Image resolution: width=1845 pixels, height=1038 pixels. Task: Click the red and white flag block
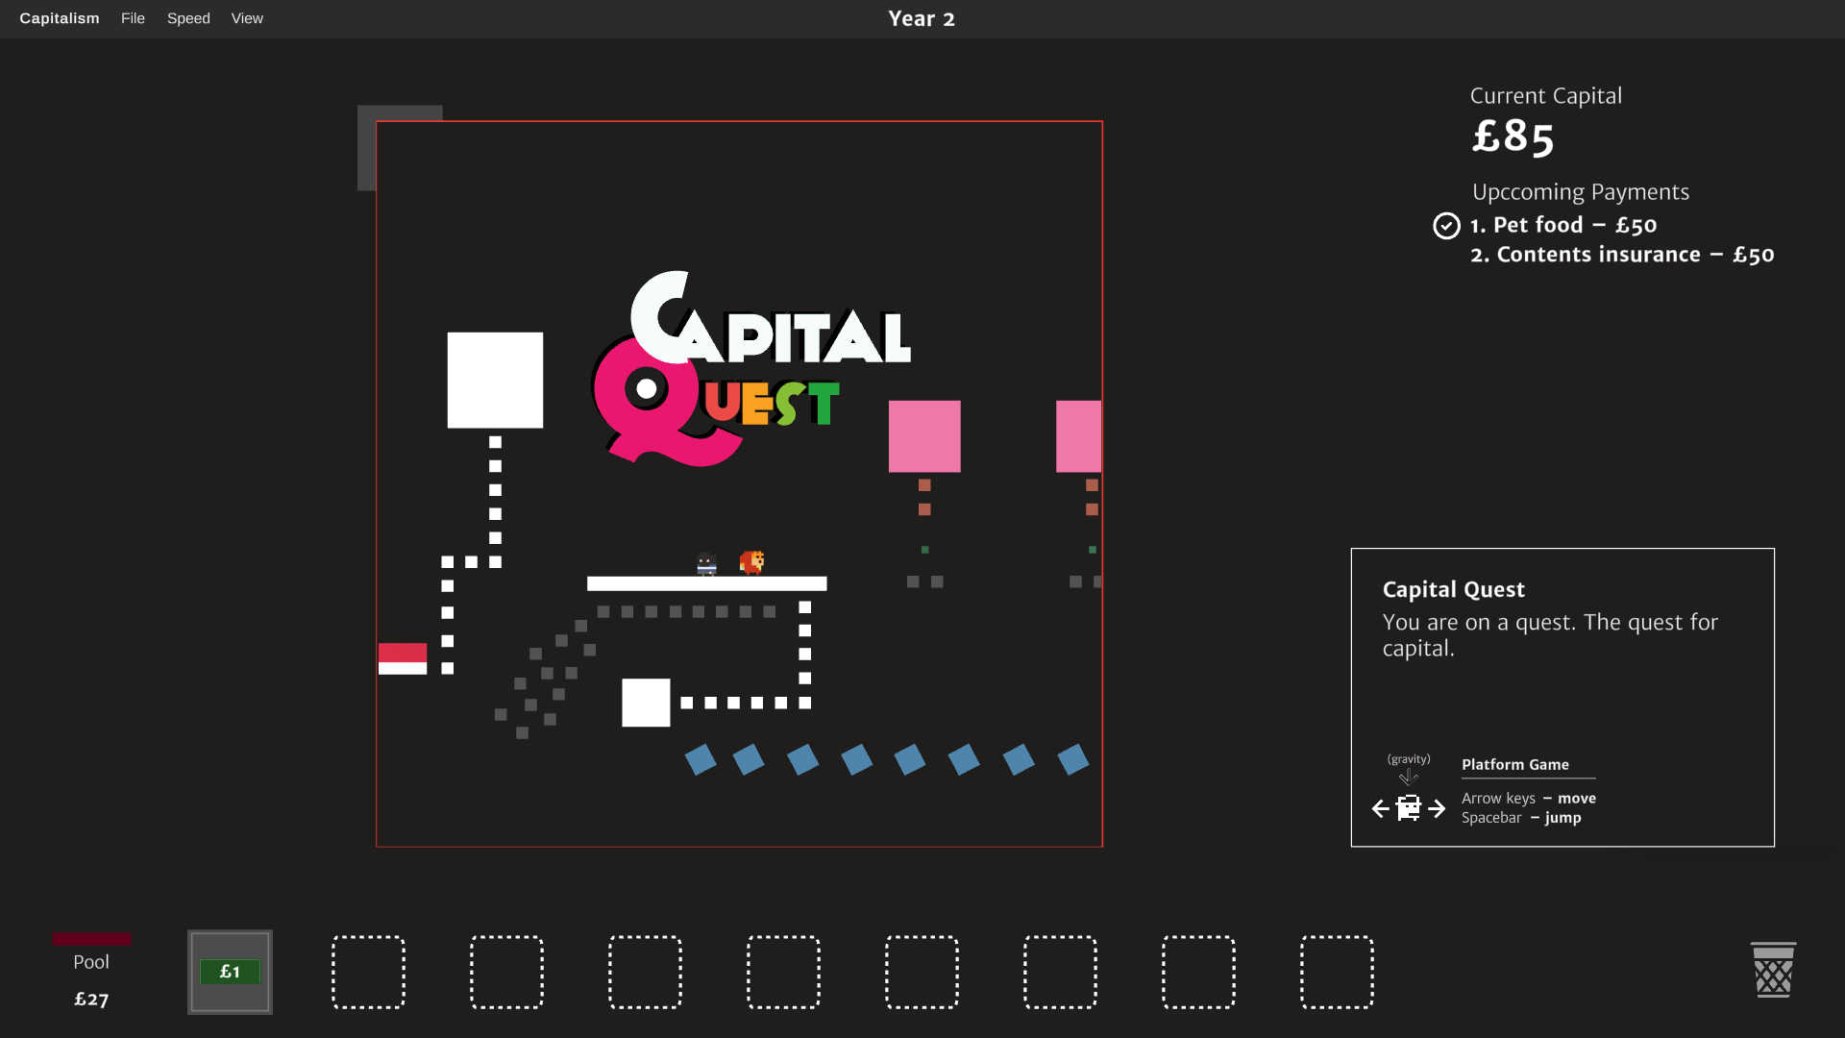point(403,659)
